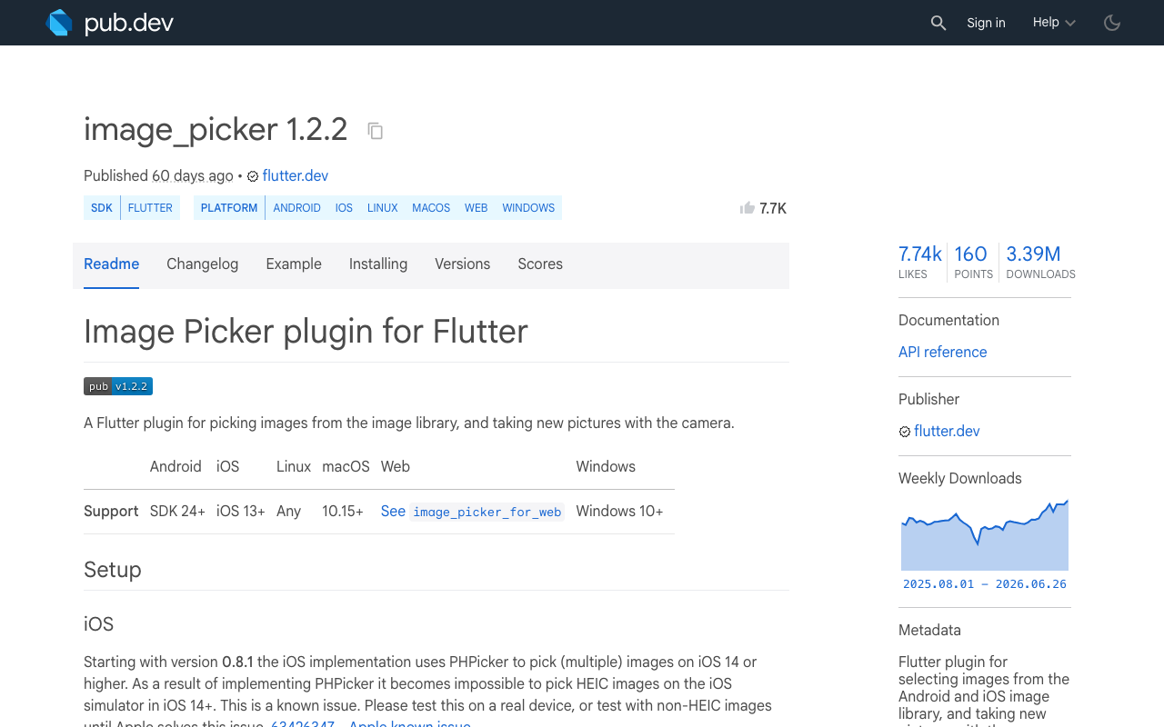Image resolution: width=1164 pixels, height=727 pixels.
Task: Open flutter.dev publisher link in sidebar
Action: pyautogui.click(x=947, y=432)
